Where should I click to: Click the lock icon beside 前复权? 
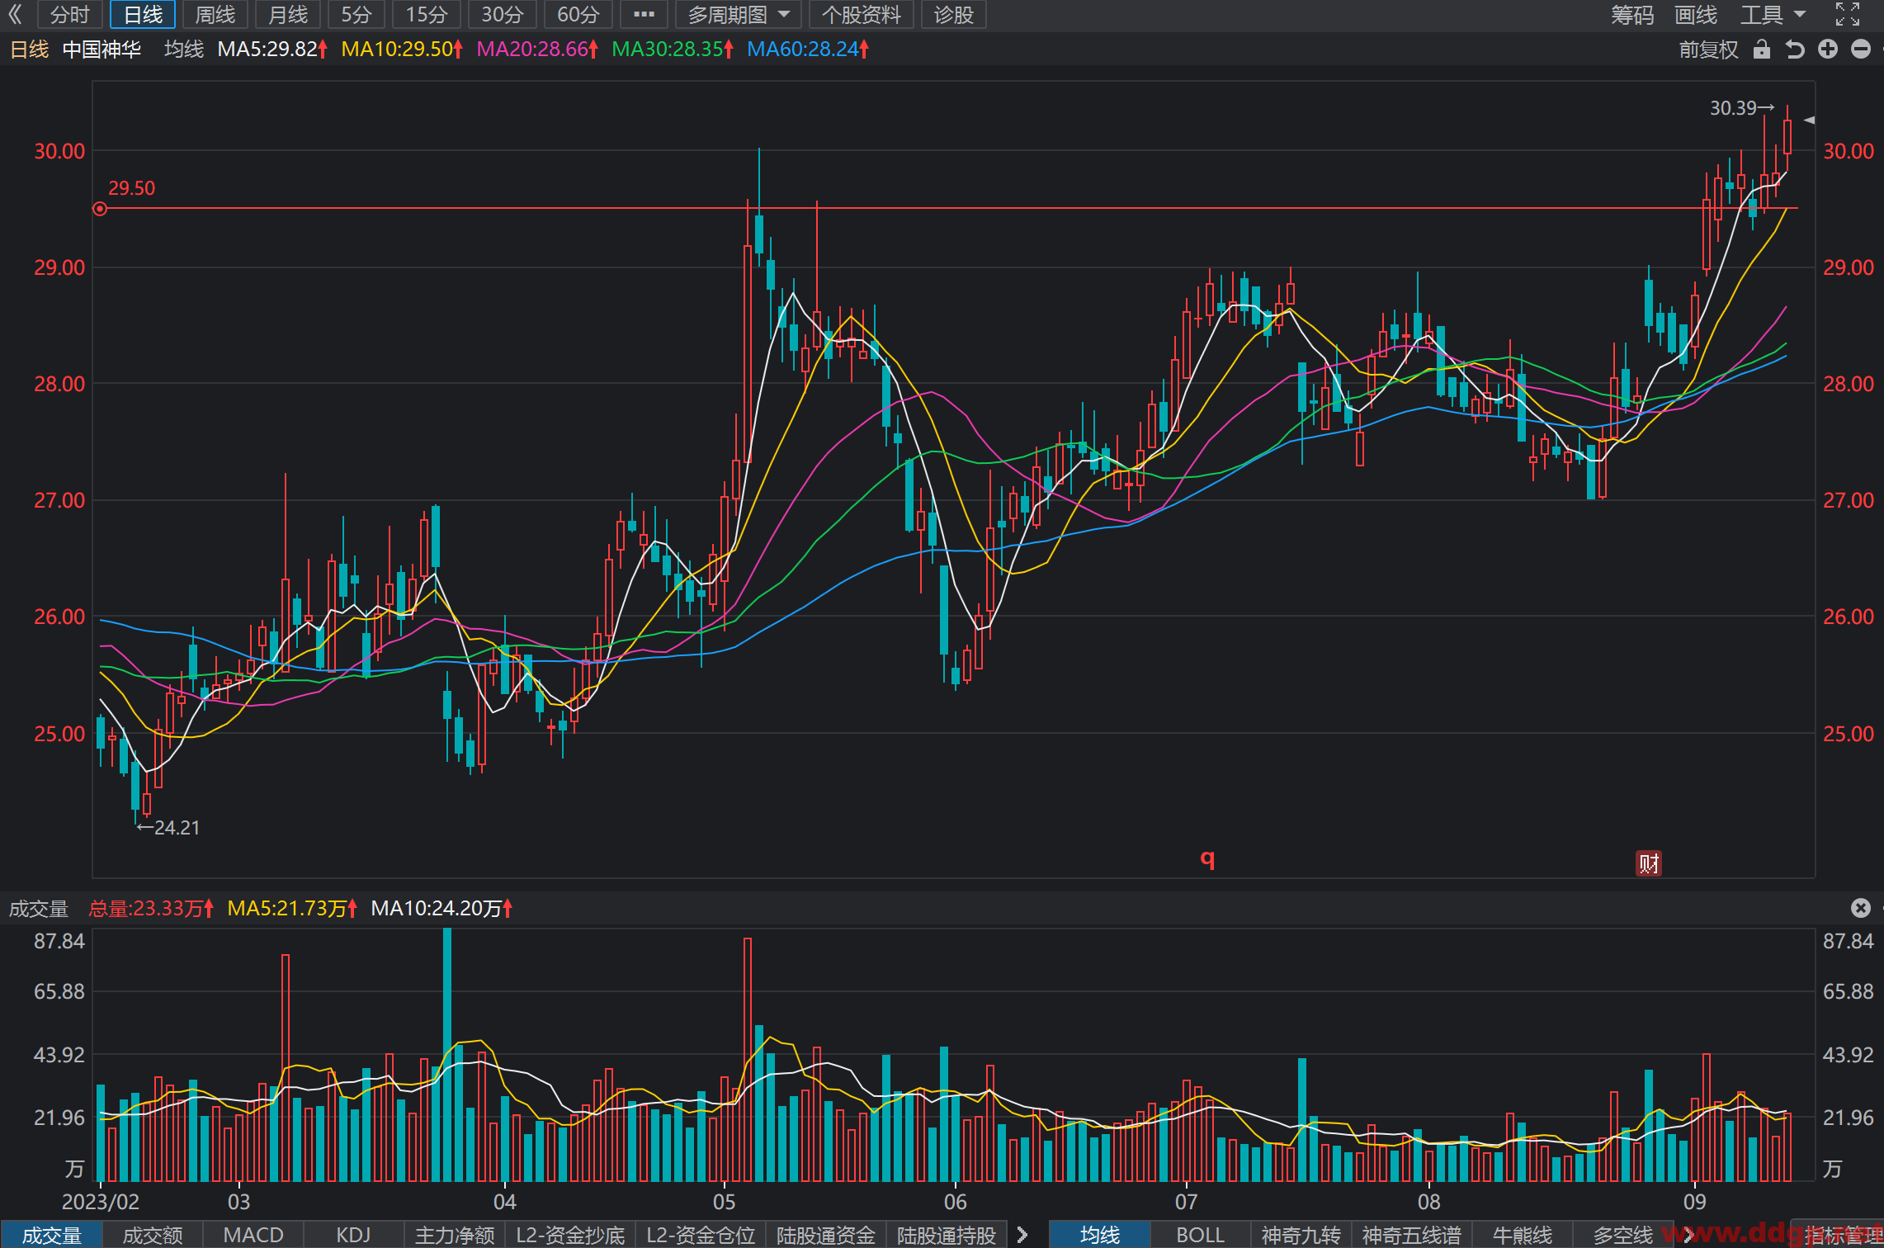[1762, 50]
